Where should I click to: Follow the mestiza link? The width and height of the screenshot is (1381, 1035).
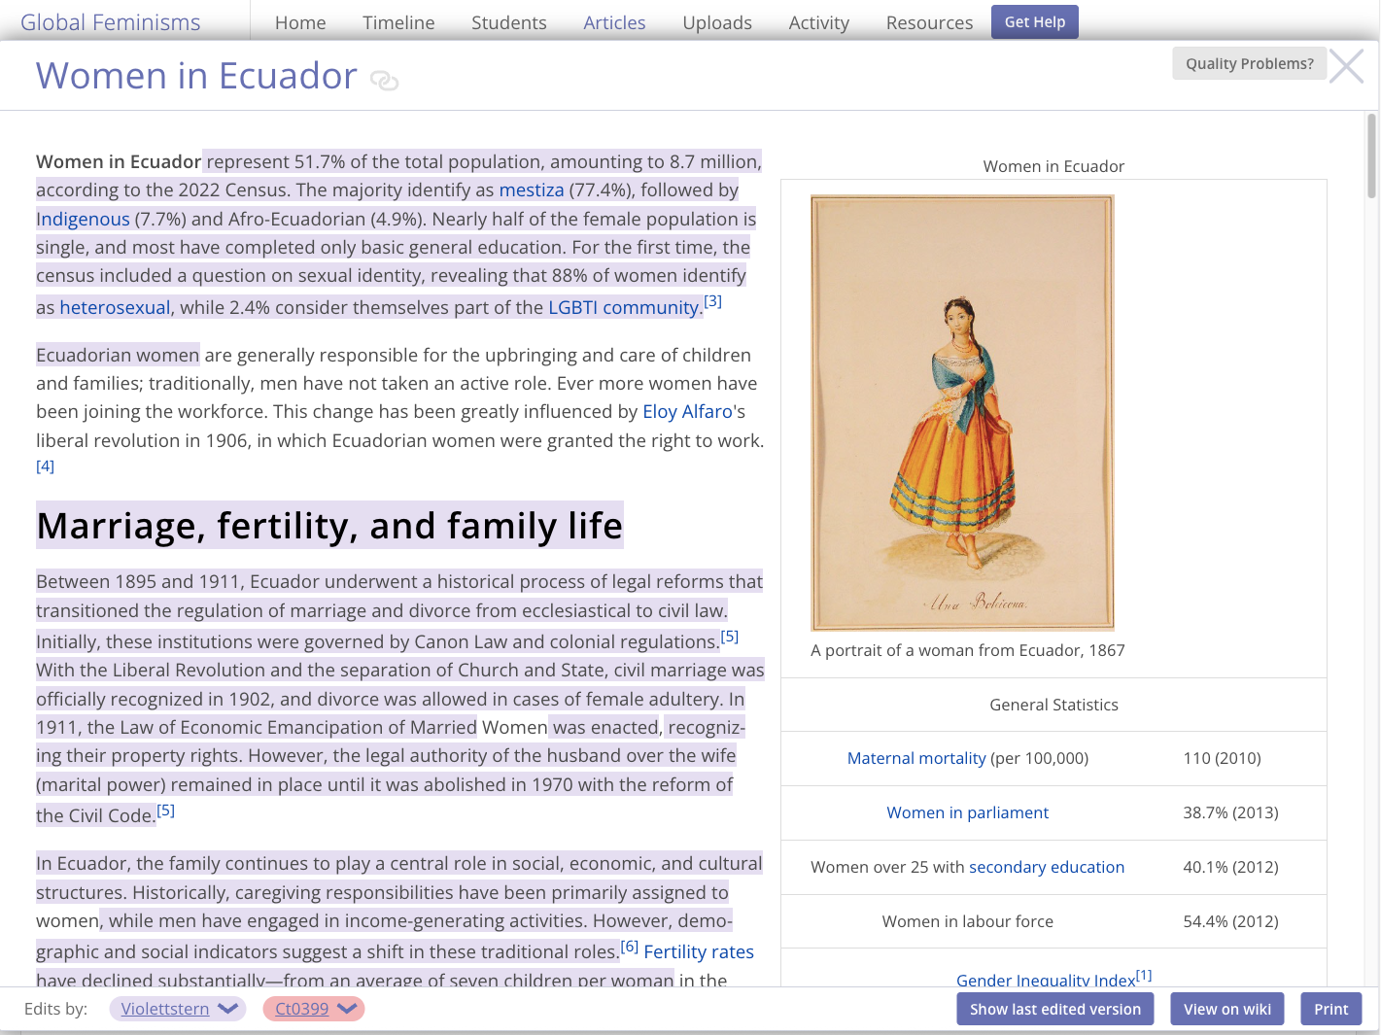(x=532, y=190)
